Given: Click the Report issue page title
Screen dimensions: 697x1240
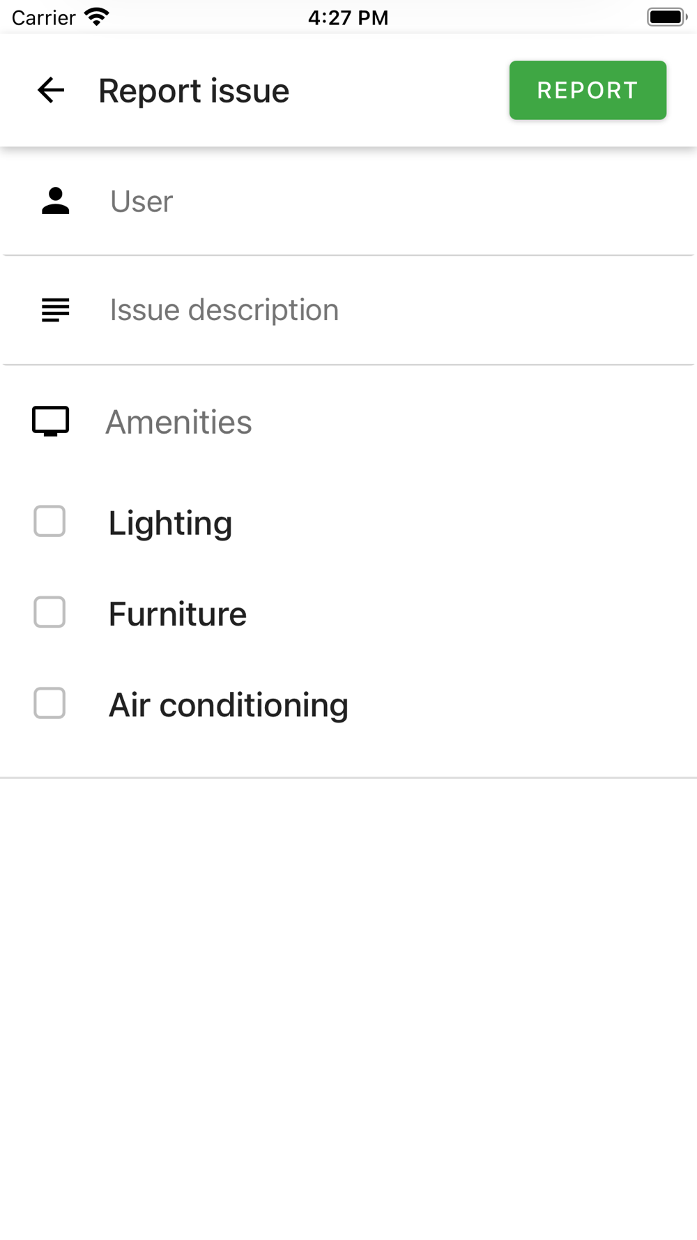Looking at the screenshot, I should 194,91.
